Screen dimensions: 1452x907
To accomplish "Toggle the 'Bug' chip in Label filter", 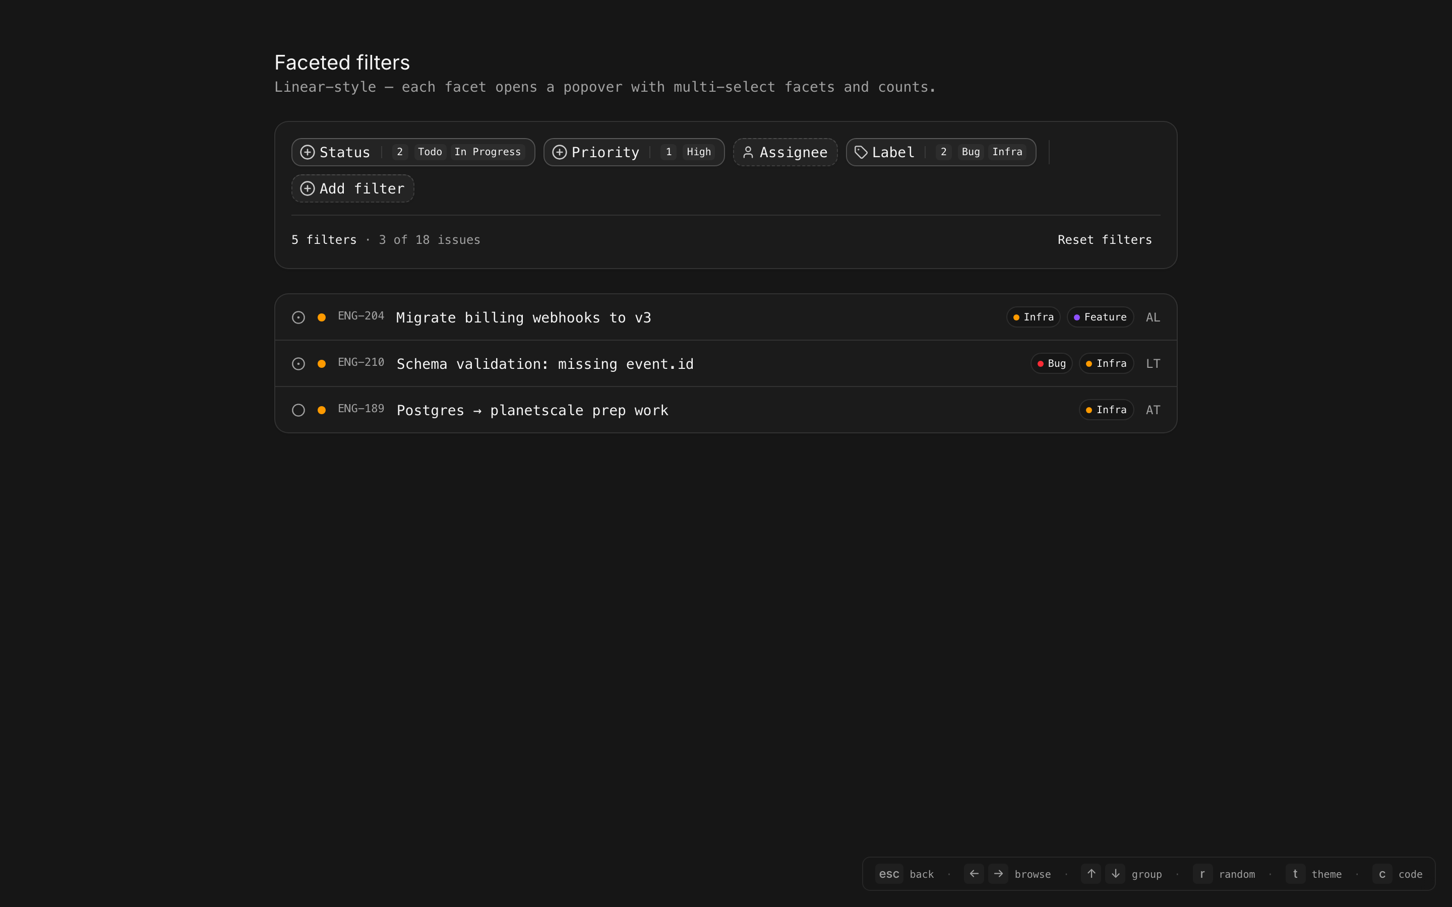I will [x=970, y=152].
